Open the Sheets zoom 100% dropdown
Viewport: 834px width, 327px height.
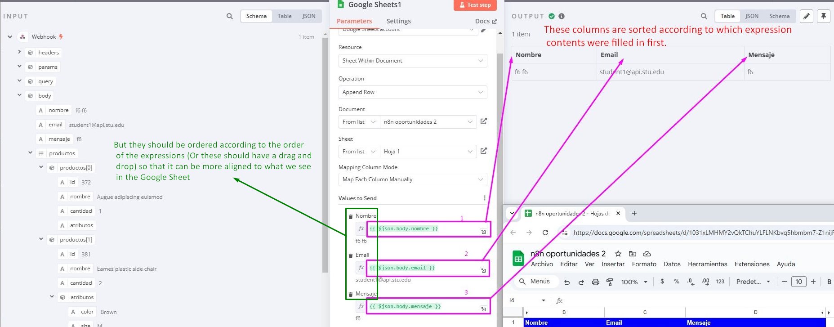(634, 282)
